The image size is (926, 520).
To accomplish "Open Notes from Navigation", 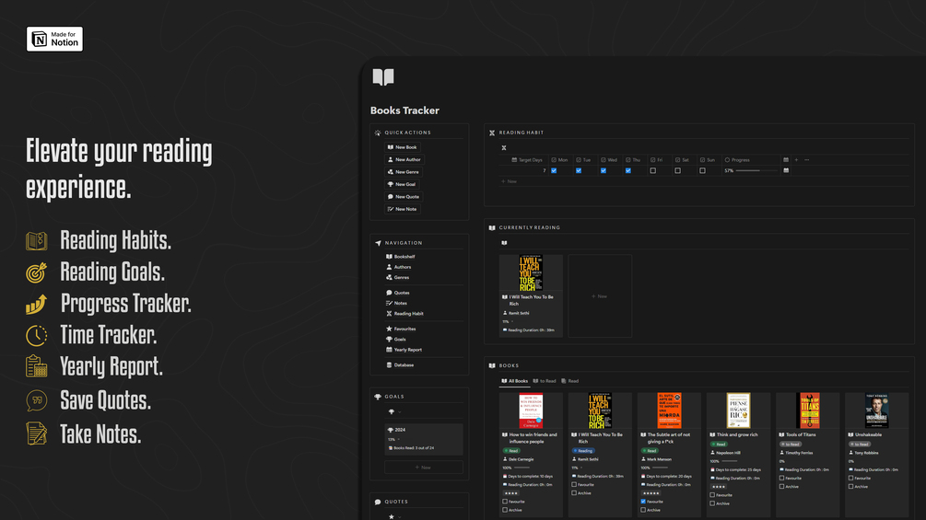I will point(396,303).
